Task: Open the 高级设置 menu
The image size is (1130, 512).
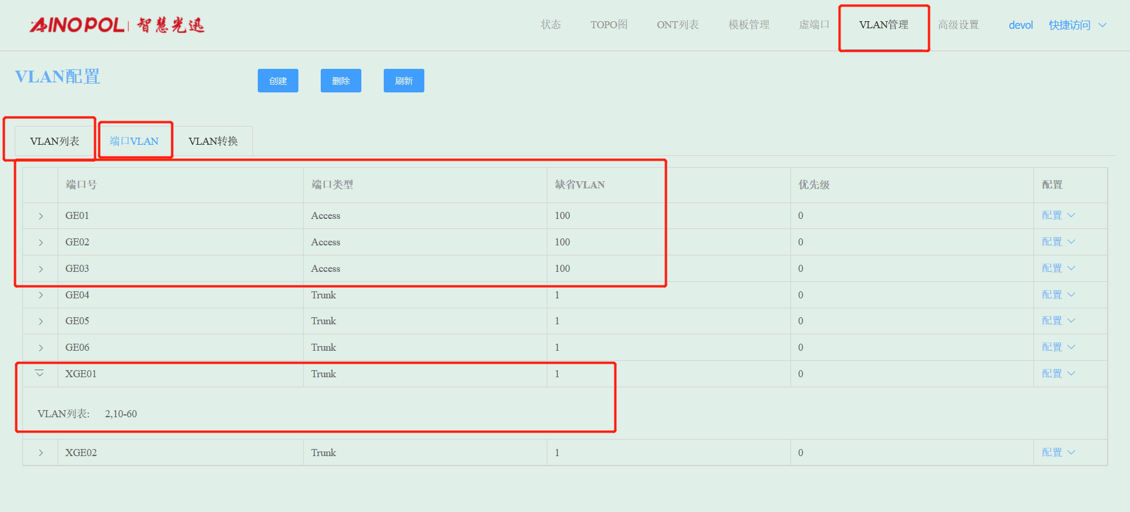Action: (x=958, y=25)
